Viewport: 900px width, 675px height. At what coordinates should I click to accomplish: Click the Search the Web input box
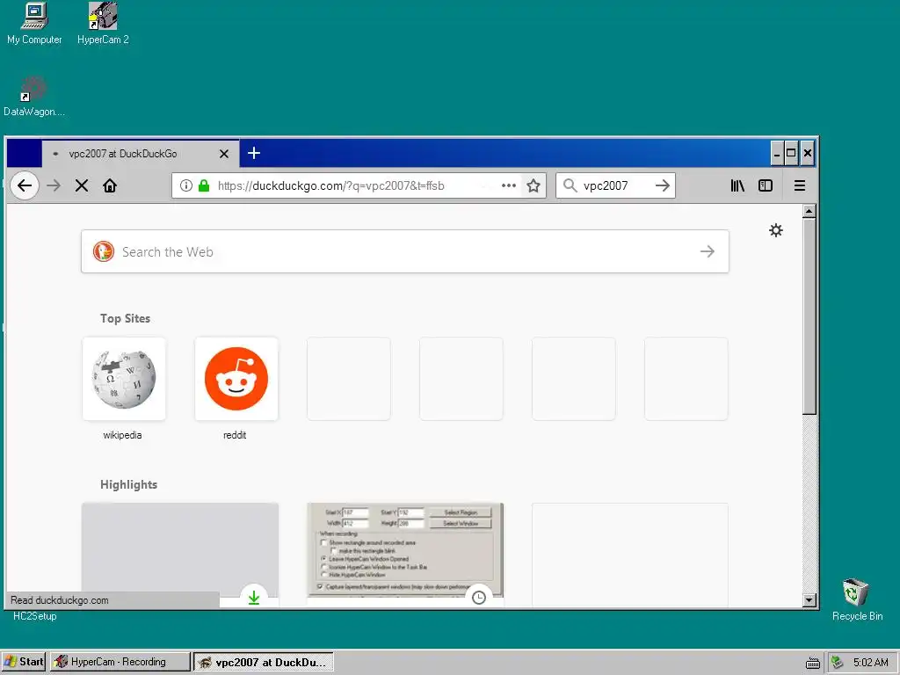(x=404, y=251)
